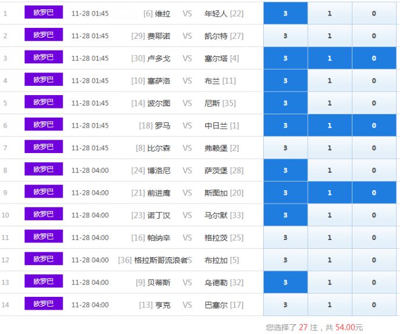
Task: Select draw option 1 in 费耶诺 row
Action: pos(329,36)
